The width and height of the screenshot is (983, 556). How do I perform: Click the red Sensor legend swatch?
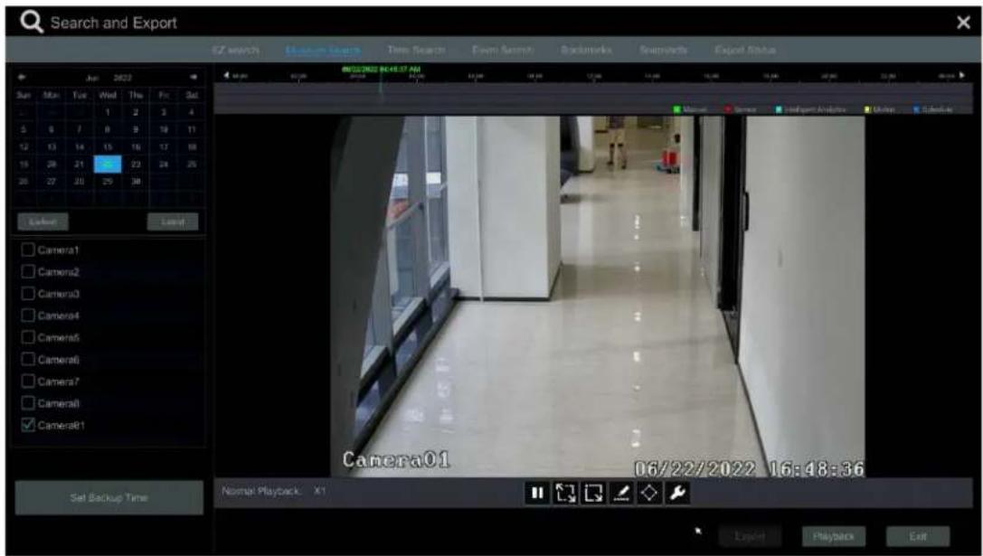point(729,109)
